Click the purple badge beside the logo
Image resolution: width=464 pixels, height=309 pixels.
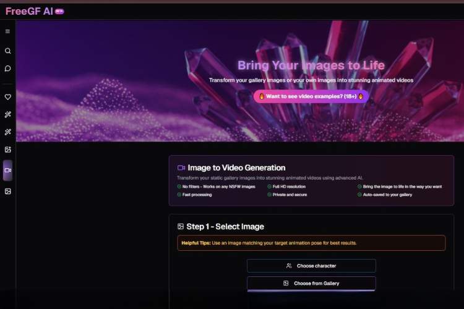[x=59, y=11]
